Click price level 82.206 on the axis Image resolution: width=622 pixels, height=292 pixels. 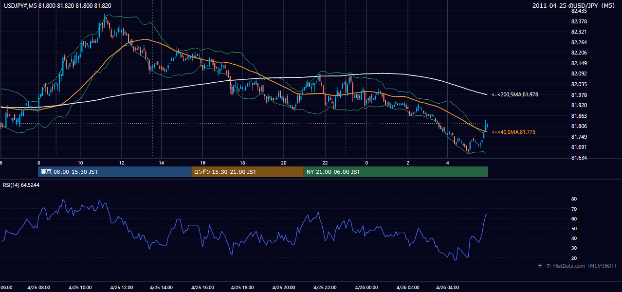point(578,53)
